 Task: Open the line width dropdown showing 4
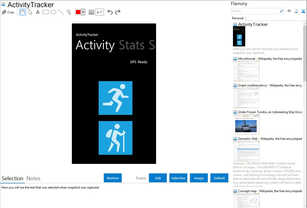[99, 12]
